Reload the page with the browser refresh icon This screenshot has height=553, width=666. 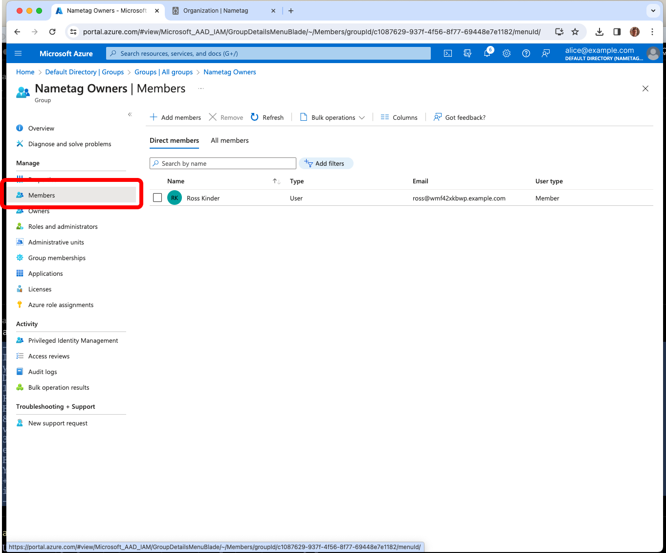point(52,32)
